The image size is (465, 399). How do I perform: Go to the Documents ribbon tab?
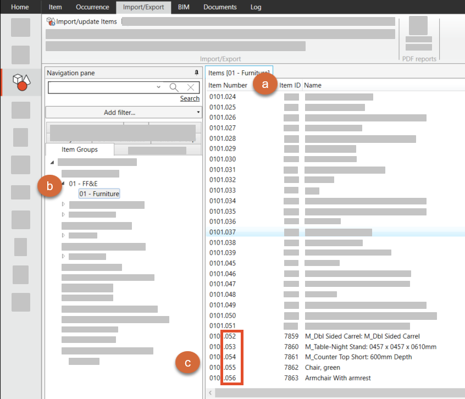(220, 7)
